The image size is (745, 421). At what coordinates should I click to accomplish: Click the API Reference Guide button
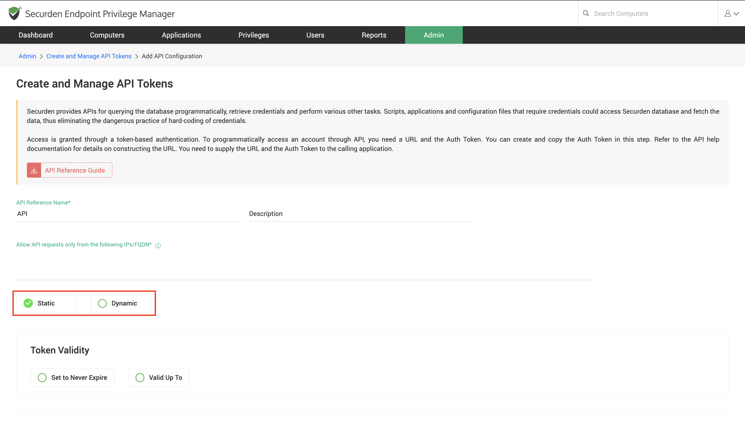(75, 170)
